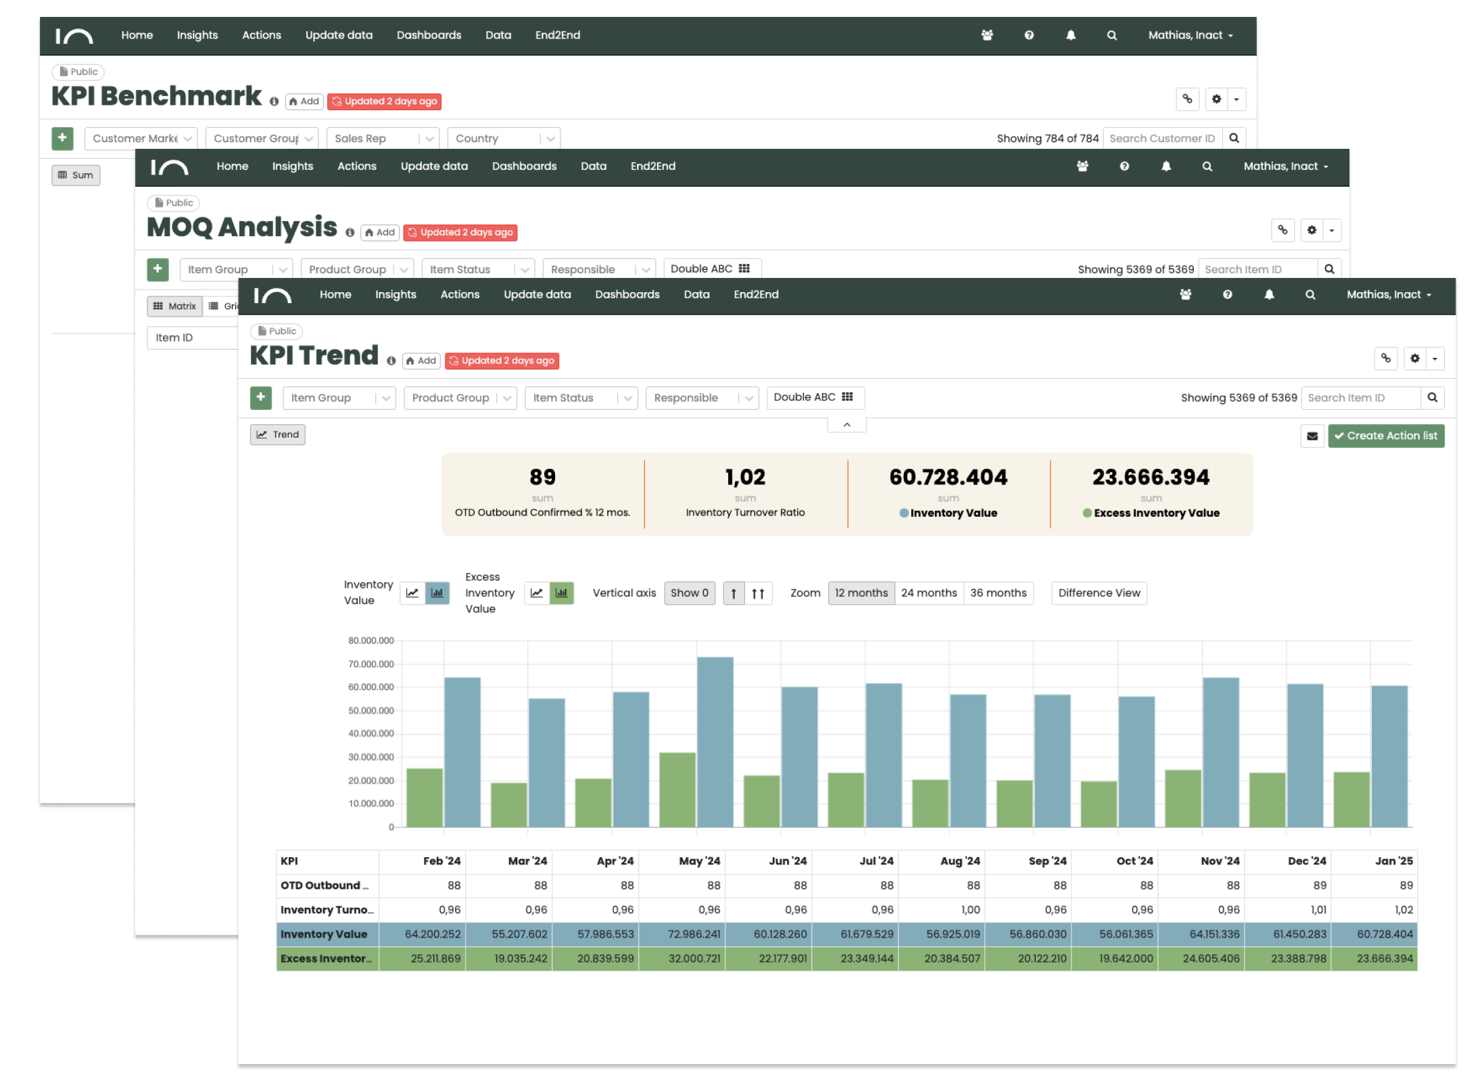Focus the Search Item ID field in KPI Trend
Viewport: 1484px width, 1083px height.
pos(1360,398)
